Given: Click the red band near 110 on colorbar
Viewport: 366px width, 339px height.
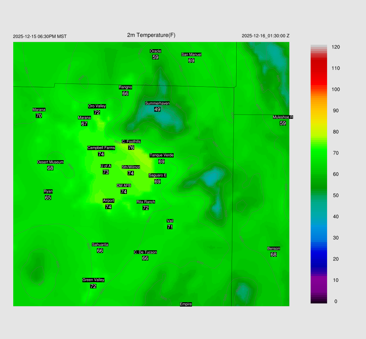Looking at the screenshot, I should coord(318,68).
